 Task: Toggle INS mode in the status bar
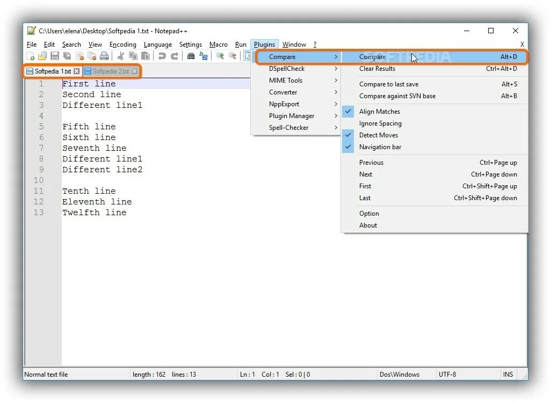point(508,374)
